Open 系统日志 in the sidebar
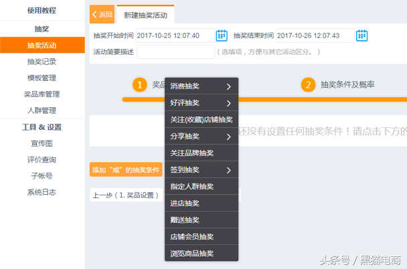The height and width of the screenshot is (269, 407). pos(42,192)
